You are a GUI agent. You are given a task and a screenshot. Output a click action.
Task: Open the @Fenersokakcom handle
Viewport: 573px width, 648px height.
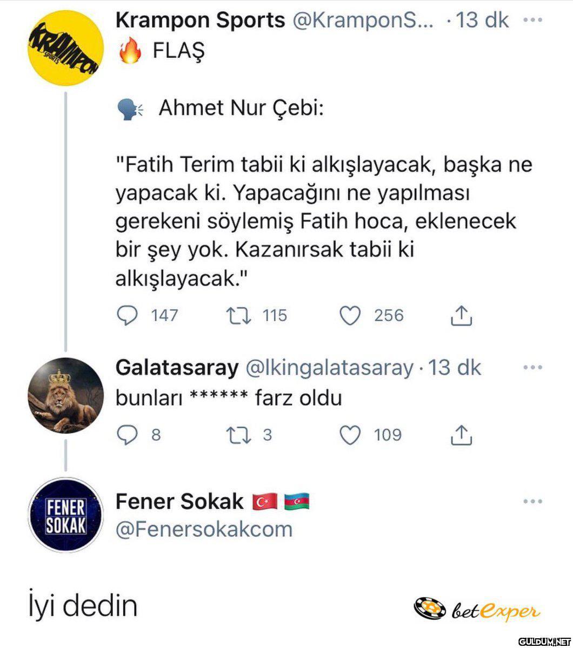[204, 529]
